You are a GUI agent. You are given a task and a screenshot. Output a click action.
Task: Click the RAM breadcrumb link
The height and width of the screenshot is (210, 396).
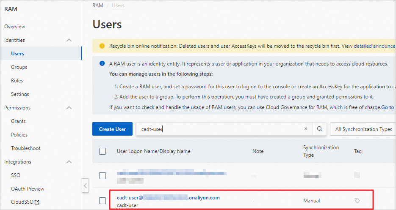[98, 5]
